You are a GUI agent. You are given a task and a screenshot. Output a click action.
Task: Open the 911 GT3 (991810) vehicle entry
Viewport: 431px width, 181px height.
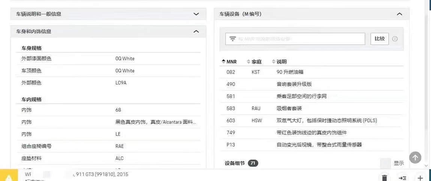[x=101, y=174]
